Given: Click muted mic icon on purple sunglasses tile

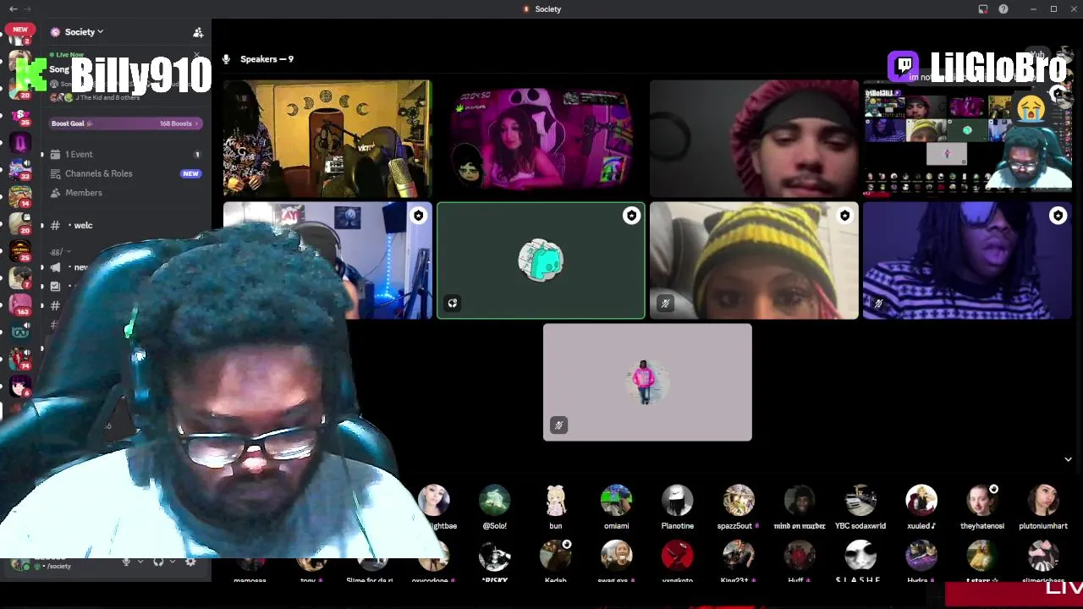Looking at the screenshot, I should tap(879, 303).
